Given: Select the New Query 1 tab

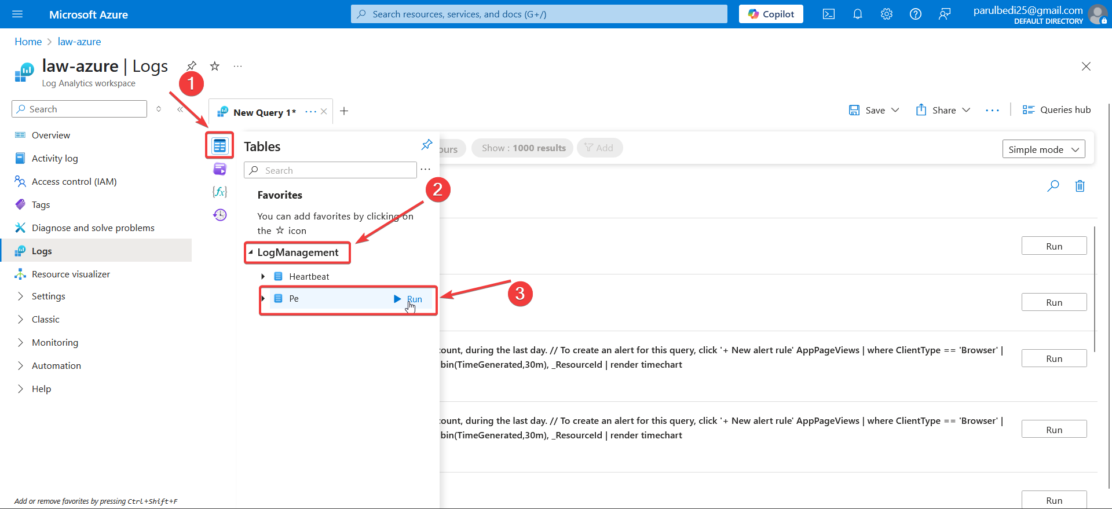Looking at the screenshot, I should [x=264, y=112].
